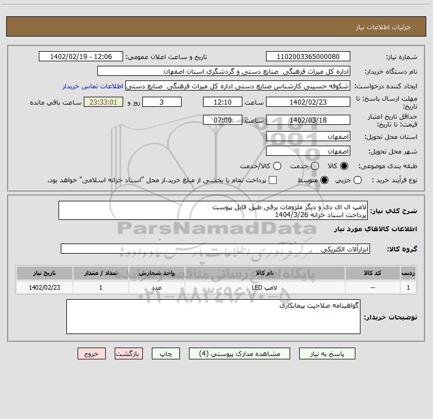Click the validity time 07:00 field
Viewport: 433px width, 419px height.
point(223,120)
